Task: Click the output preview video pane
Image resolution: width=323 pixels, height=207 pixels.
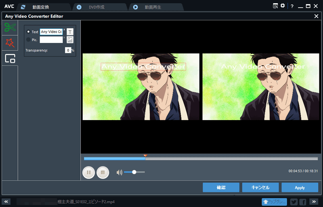Action: point(261,87)
